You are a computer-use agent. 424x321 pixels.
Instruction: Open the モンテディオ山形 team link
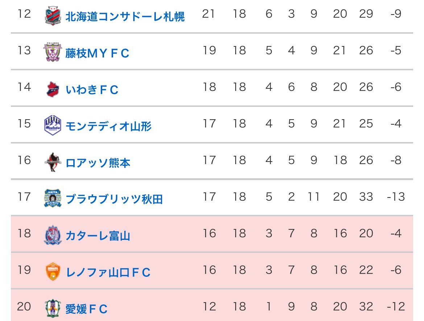[x=108, y=126]
